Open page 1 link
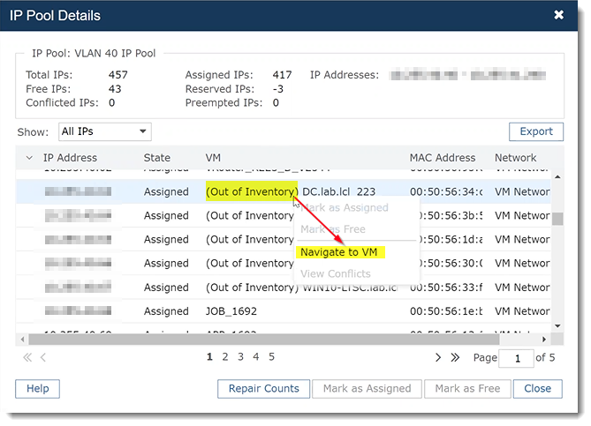The height and width of the screenshot is (426, 591). (209, 356)
